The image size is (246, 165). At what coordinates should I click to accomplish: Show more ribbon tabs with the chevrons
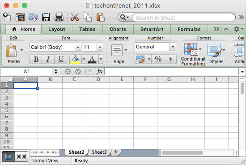coord(216,29)
